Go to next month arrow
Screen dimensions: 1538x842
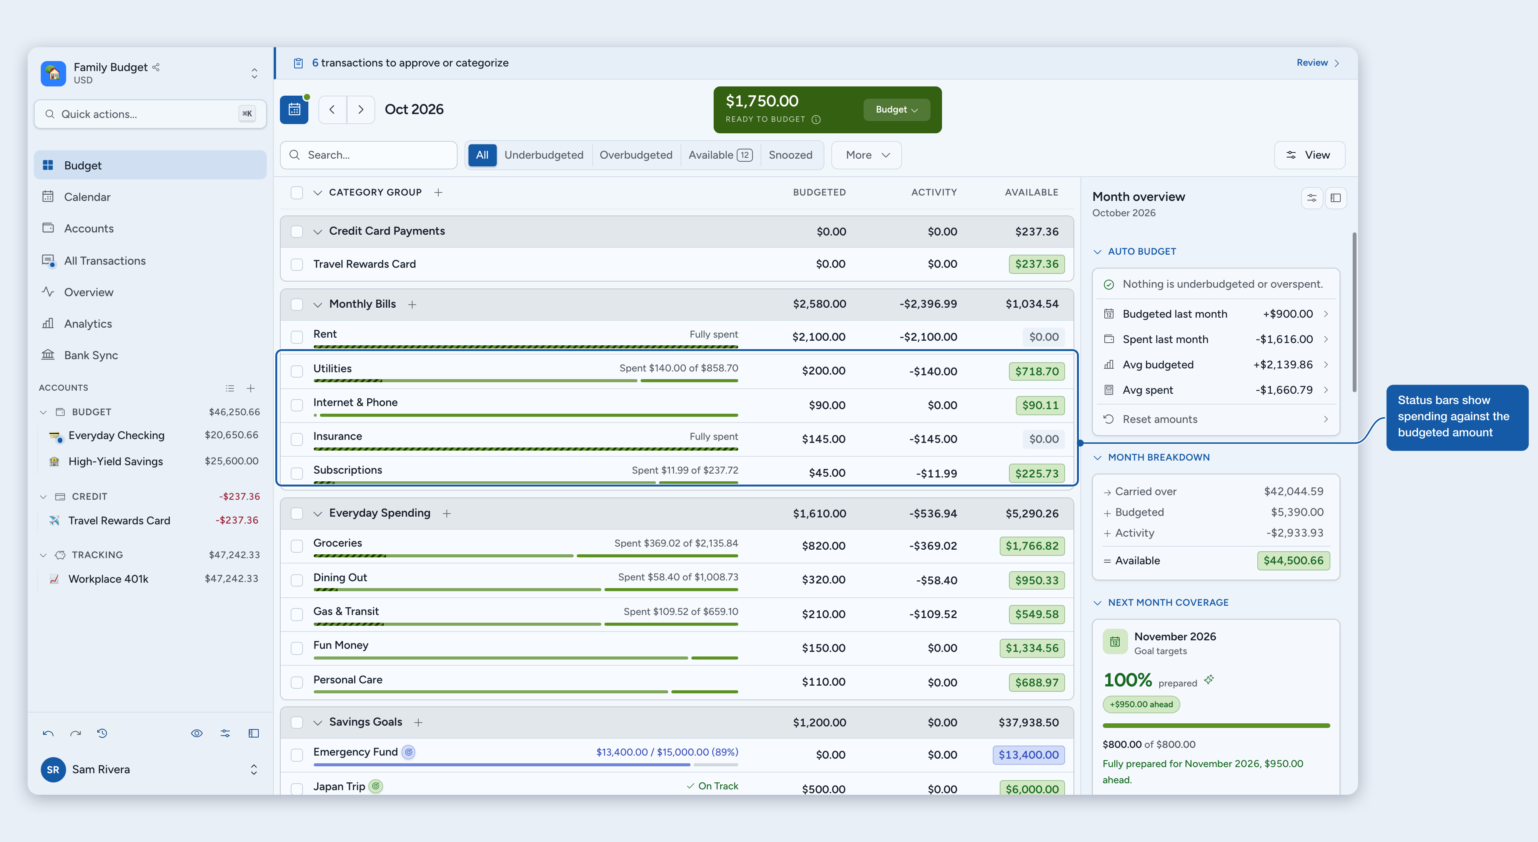pos(361,110)
